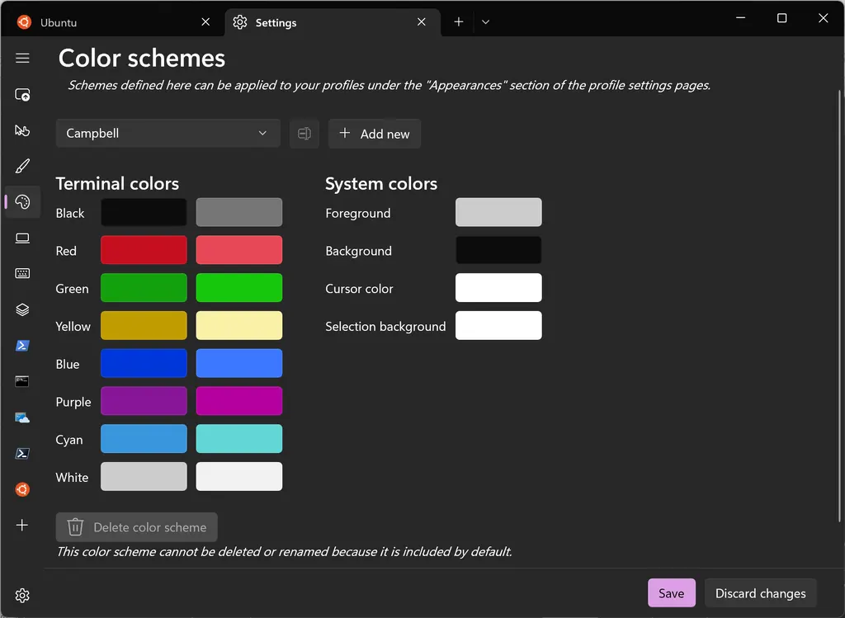
Task: Open a new tab with plus button
Action: (459, 21)
